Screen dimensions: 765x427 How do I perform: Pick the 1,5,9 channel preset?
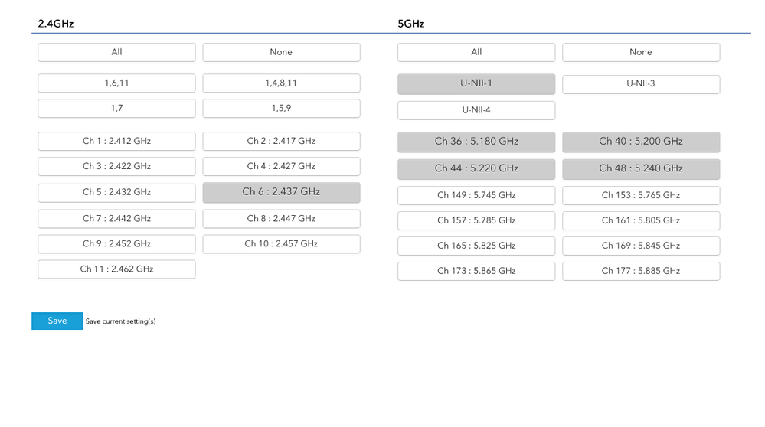point(282,108)
